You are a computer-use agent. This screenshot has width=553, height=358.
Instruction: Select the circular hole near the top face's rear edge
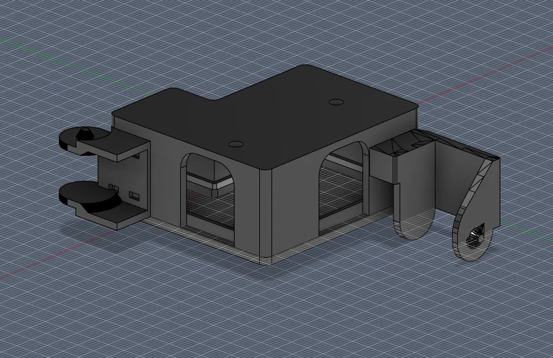coord(337,102)
